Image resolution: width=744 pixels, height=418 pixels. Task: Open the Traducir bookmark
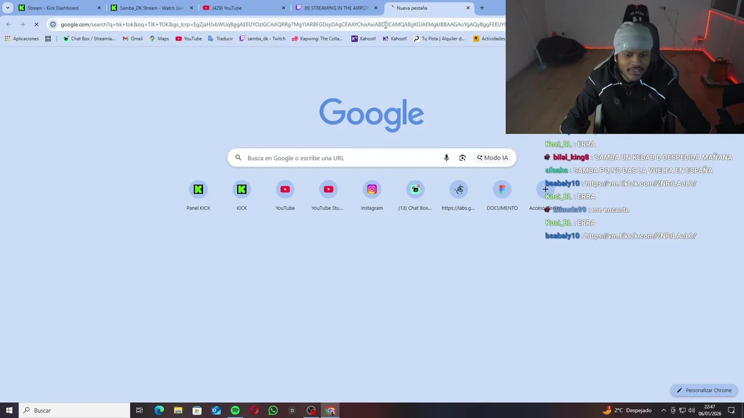pyautogui.click(x=220, y=39)
